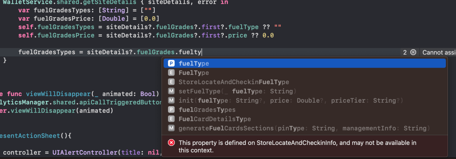
Task: Click the E icon beside FuelCardDetailsType
Action: pyautogui.click(x=171, y=119)
